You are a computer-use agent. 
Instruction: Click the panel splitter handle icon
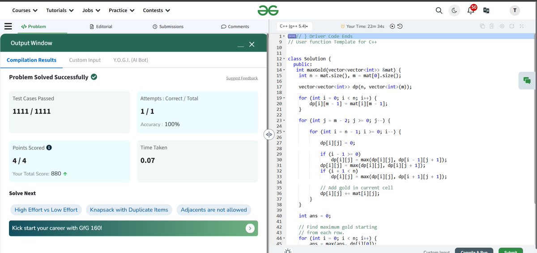[x=268, y=134]
